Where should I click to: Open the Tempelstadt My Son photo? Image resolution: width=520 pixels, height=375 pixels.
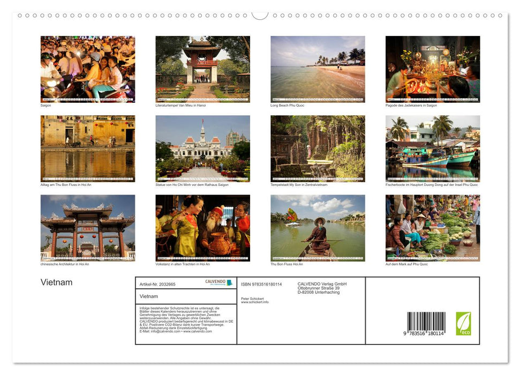click(x=318, y=148)
